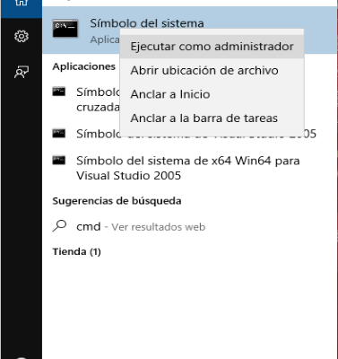The height and width of the screenshot is (359, 338).
Task: Choose 'Anclar a Inicio' option
Action: tap(212, 94)
